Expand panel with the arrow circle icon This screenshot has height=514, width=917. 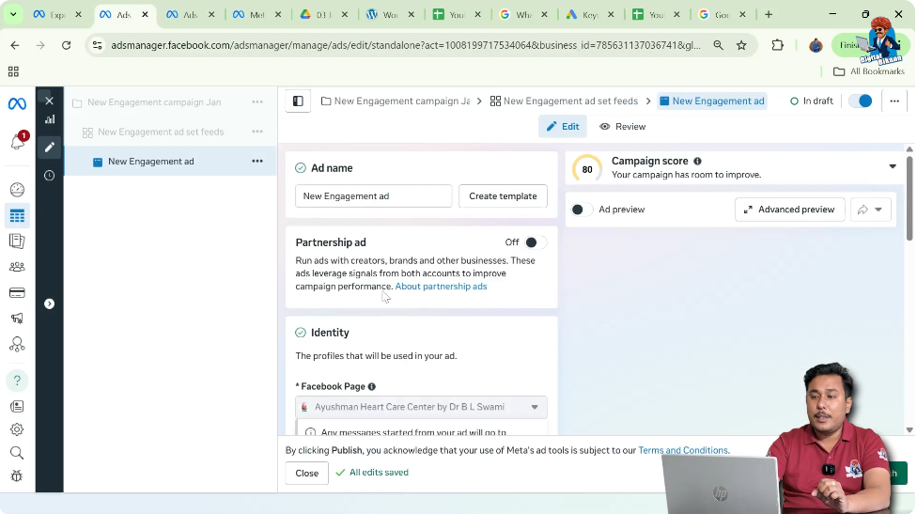pos(49,304)
